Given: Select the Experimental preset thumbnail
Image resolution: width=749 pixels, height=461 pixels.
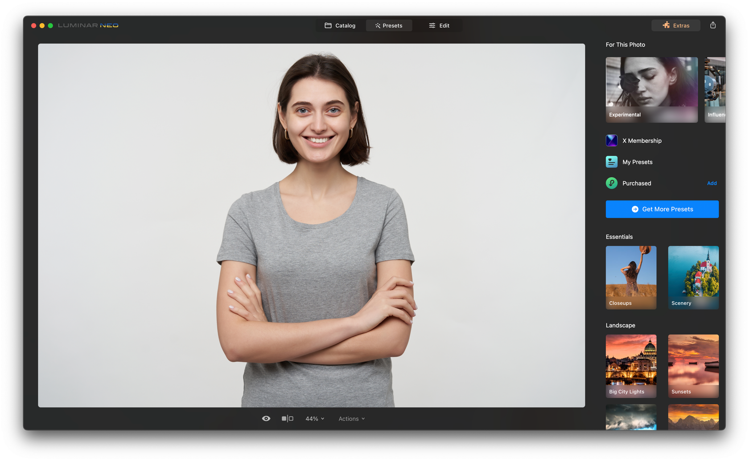Looking at the screenshot, I should coord(651,89).
